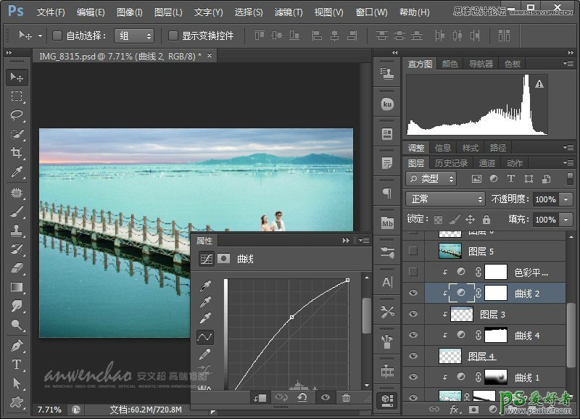Enable the 显示变换控件 checkbox

point(173,36)
